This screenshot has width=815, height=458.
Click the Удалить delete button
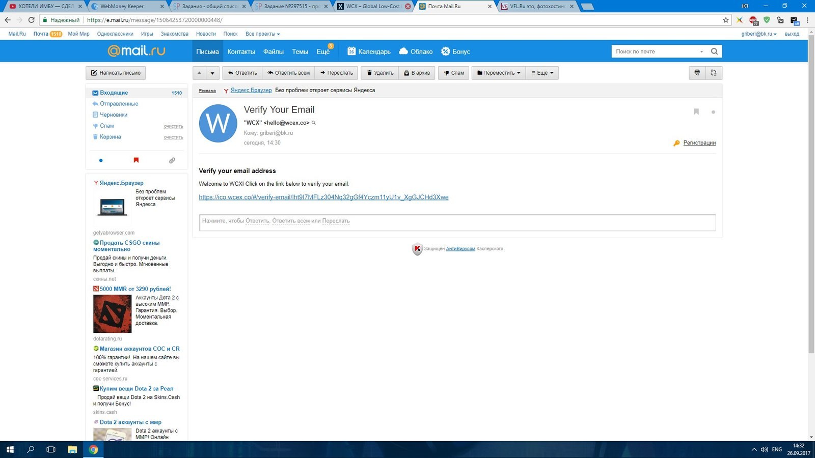tap(380, 73)
